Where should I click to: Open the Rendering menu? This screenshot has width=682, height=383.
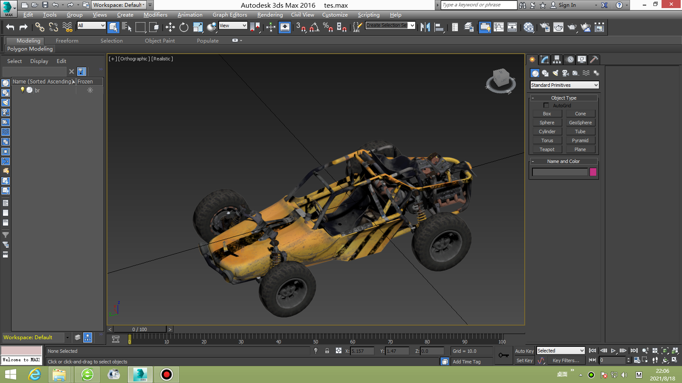270,15
